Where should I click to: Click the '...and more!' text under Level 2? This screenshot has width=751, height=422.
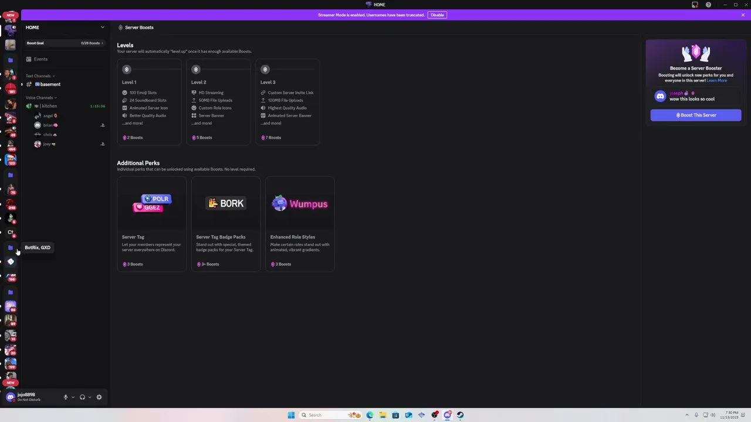point(201,123)
